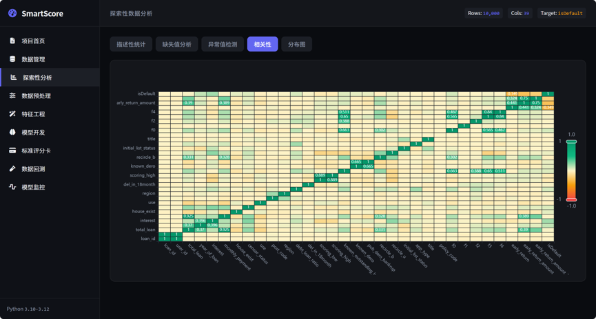
Task: Click the 0.565 cell in the f0 row
Action: tap(488, 130)
